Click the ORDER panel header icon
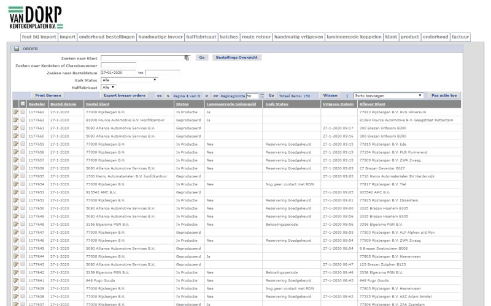 [x=17, y=49]
